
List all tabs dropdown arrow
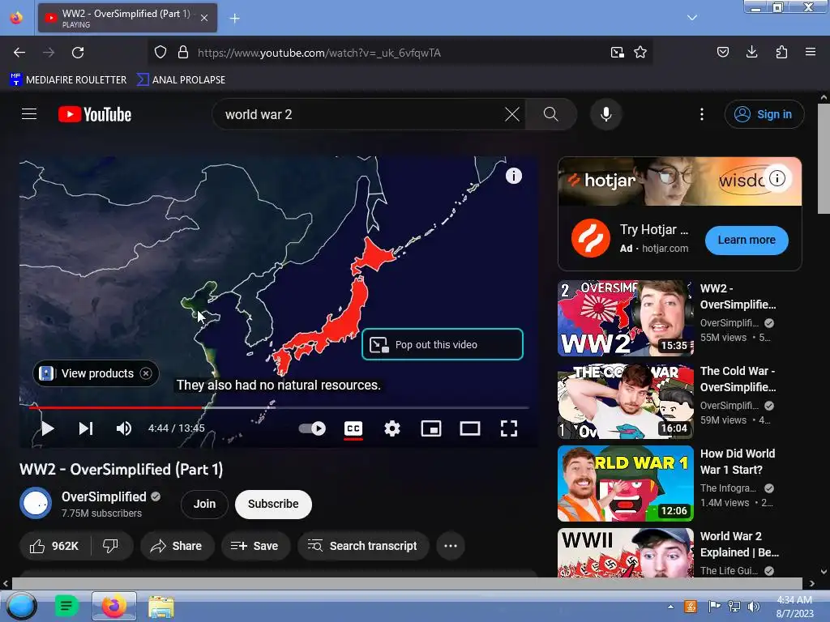coord(692,18)
